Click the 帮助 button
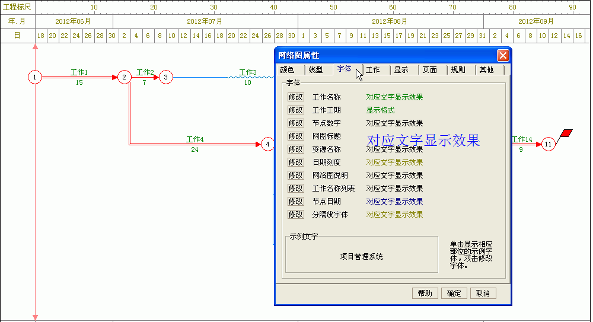Screen dimensions: 593x322 click(x=425, y=294)
